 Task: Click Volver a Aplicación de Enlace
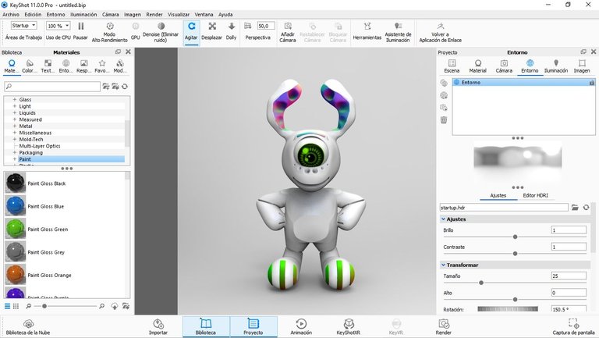pyautogui.click(x=440, y=32)
